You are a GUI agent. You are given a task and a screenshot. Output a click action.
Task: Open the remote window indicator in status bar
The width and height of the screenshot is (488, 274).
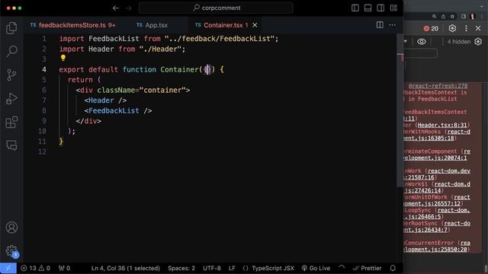(8, 268)
